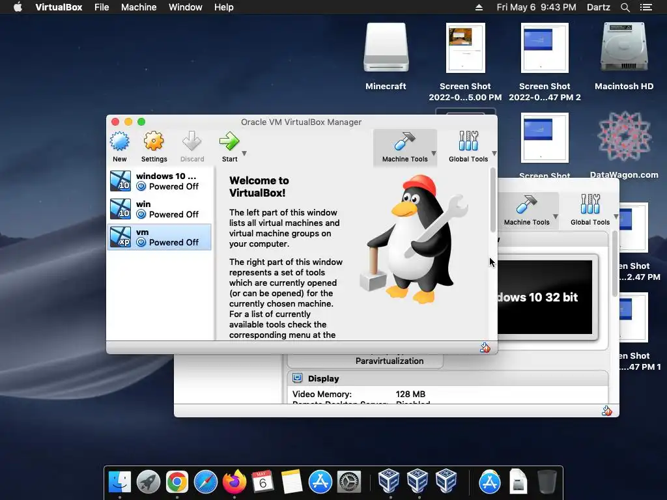The height and width of the screenshot is (500, 667).
Task: Open the Window menu
Action: coord(185,7)
